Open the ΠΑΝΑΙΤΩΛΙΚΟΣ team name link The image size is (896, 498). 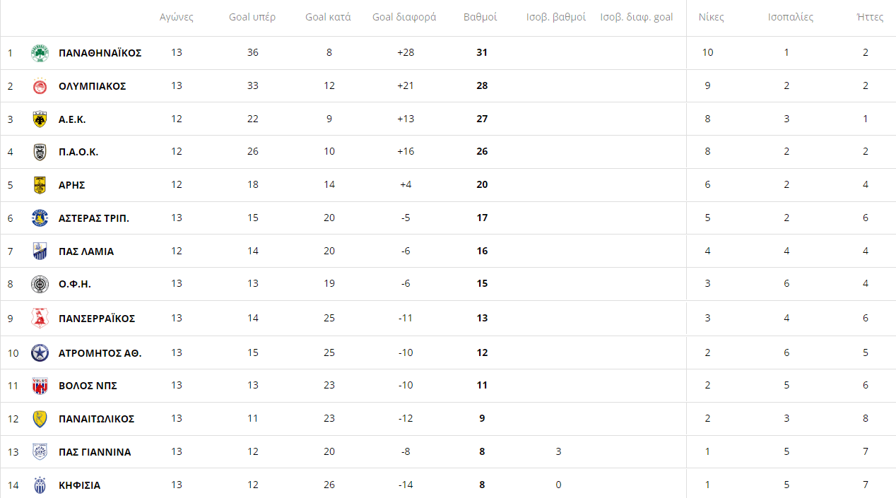coord(96,419)
